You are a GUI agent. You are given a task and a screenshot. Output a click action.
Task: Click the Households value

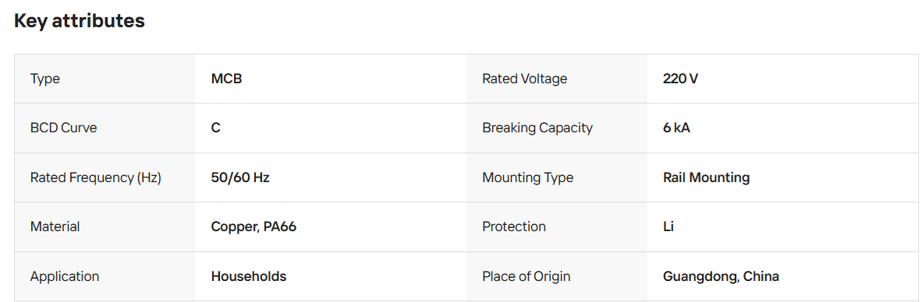tap(249, 276)
